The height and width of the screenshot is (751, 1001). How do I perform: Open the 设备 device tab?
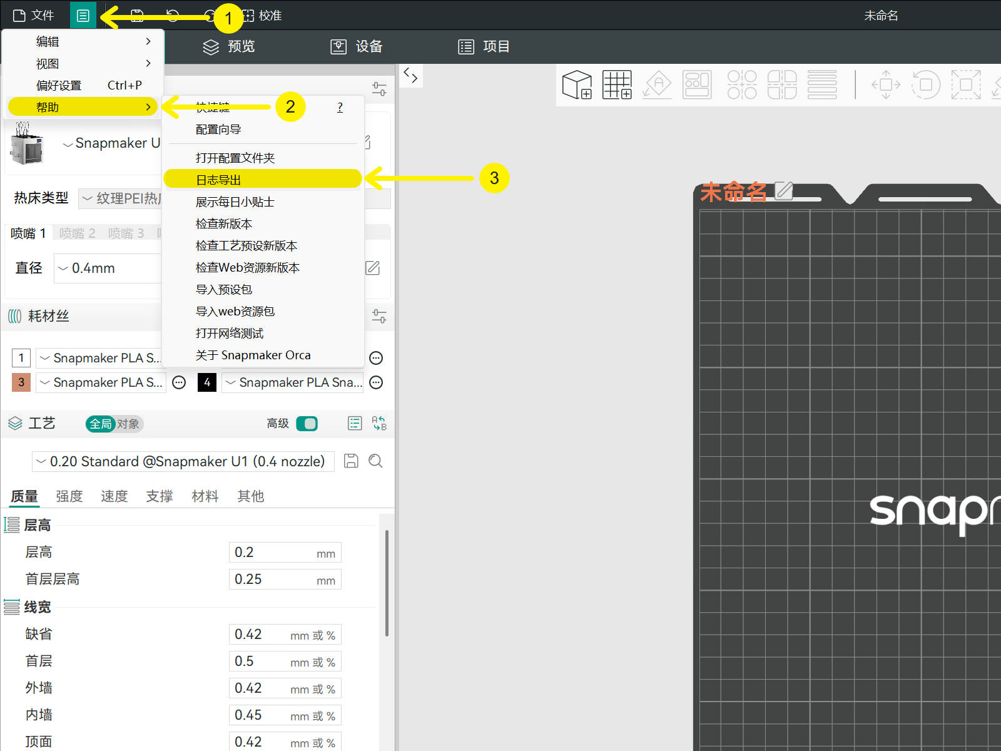pyautogui.click(x=357, y=47)
